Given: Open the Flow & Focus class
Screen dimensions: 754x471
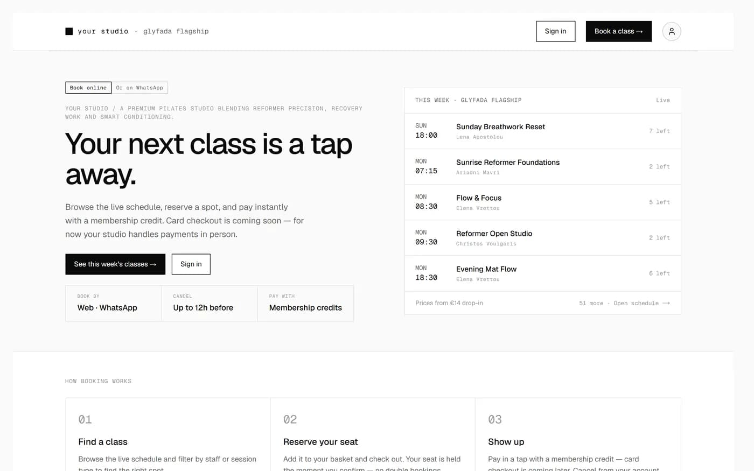Looking at the screenshot, I should pos(542,202).
